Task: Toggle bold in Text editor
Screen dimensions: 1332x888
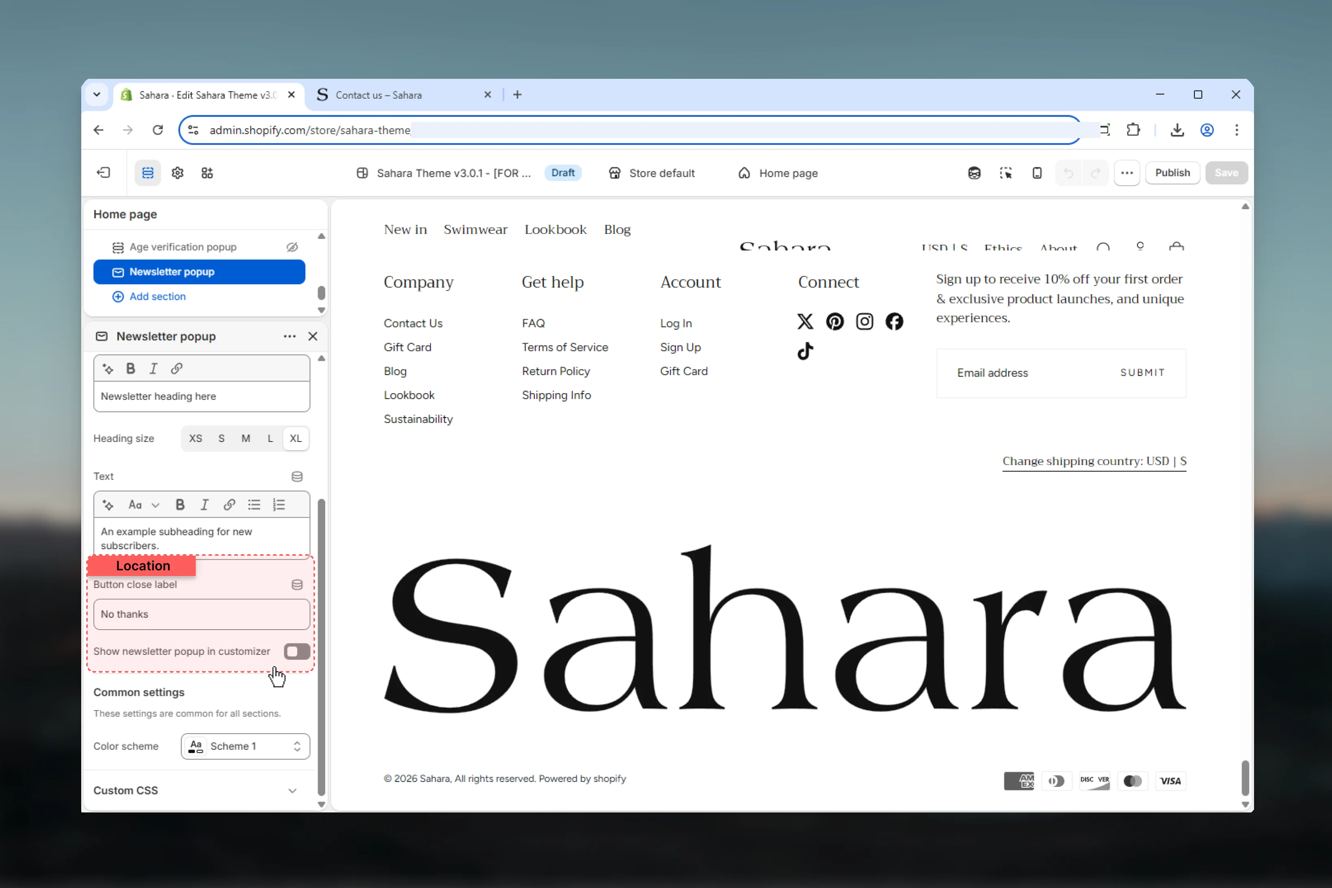Action: (x=180, y=505)
